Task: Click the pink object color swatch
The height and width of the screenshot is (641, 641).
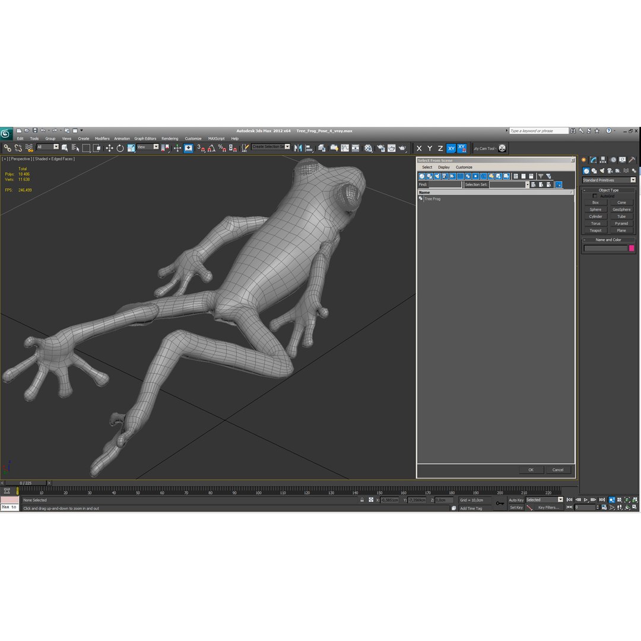Action: [x=631, y=248]
